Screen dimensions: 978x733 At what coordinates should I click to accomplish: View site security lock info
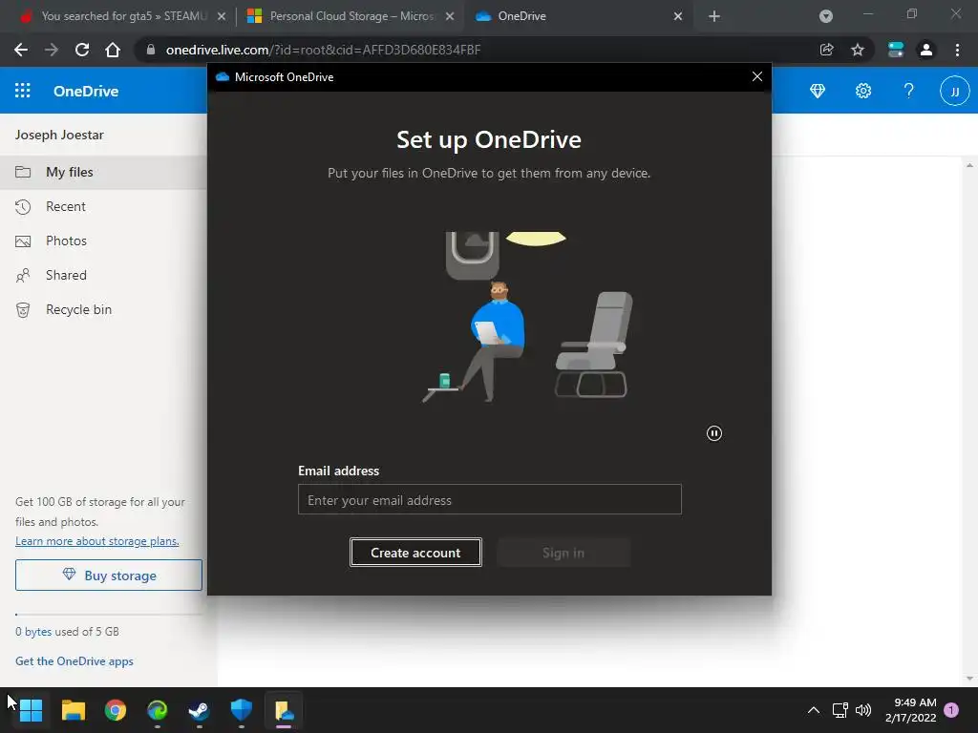coord(150,50)
